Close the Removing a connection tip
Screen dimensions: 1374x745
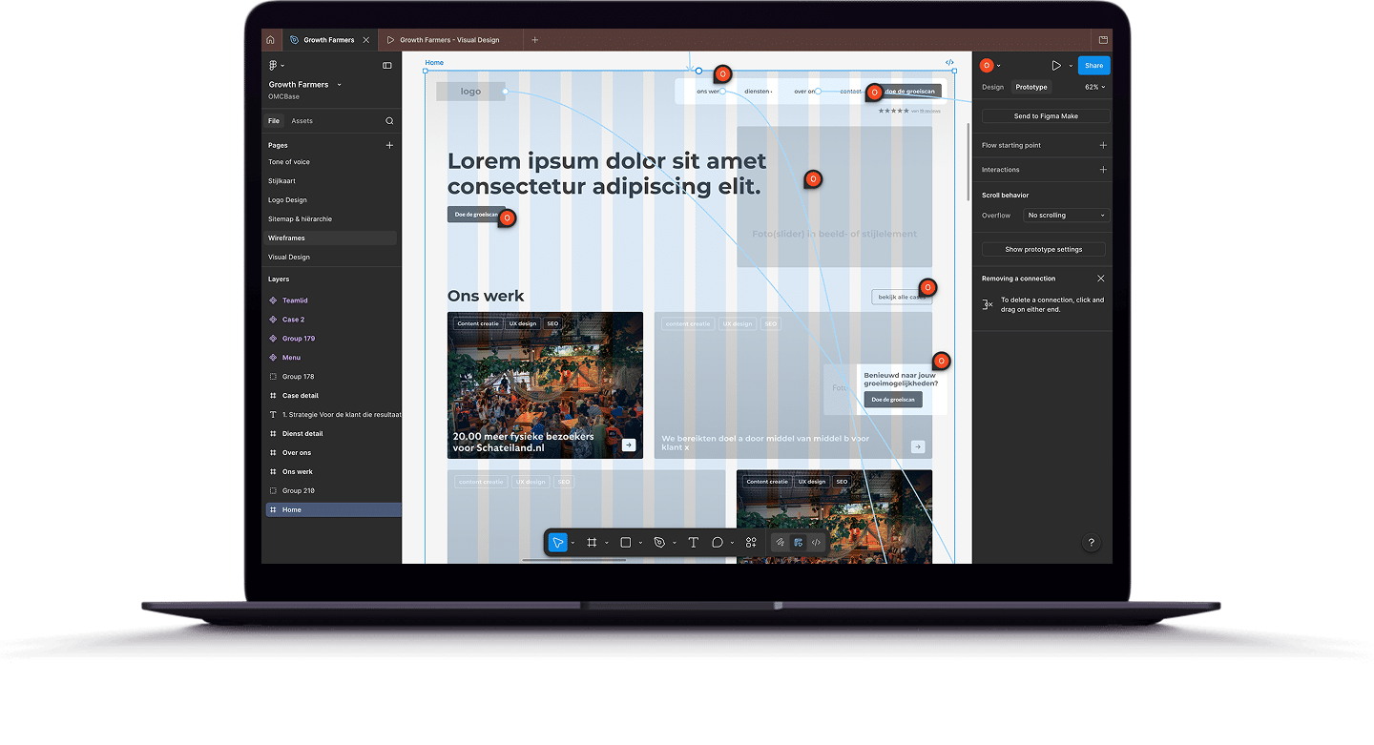[x=1101, y=279]
